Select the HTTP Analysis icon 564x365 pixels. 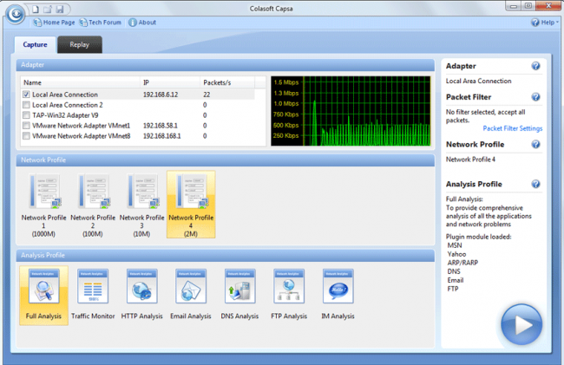point(141,284)
